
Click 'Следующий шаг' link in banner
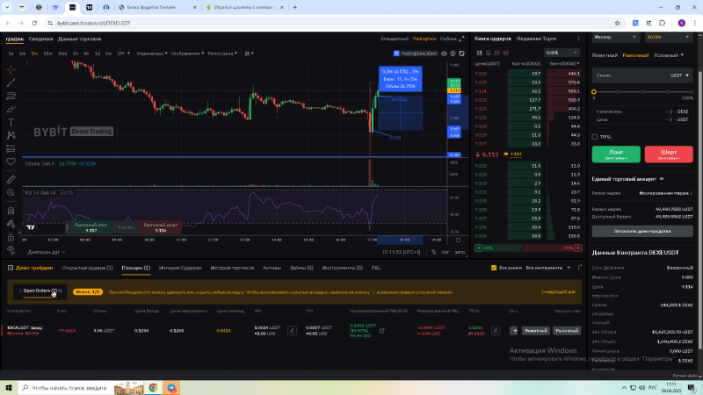[558, 292]
